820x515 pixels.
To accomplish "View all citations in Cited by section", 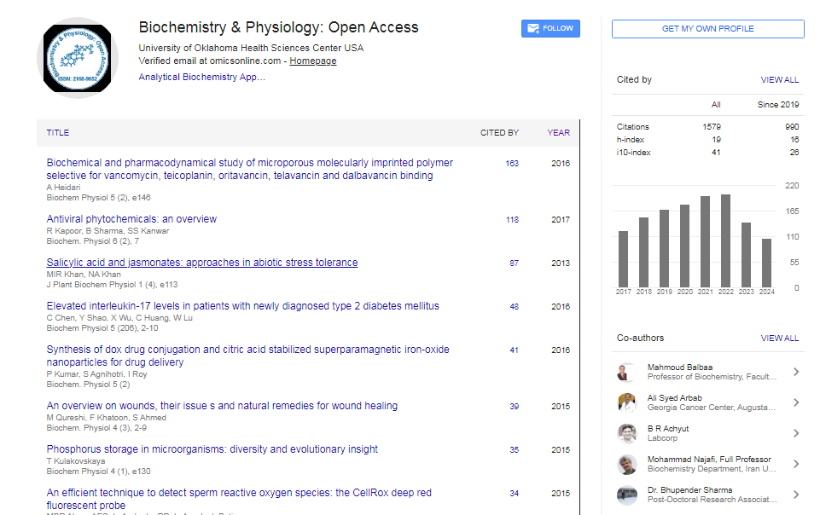I will click(779, 80).
